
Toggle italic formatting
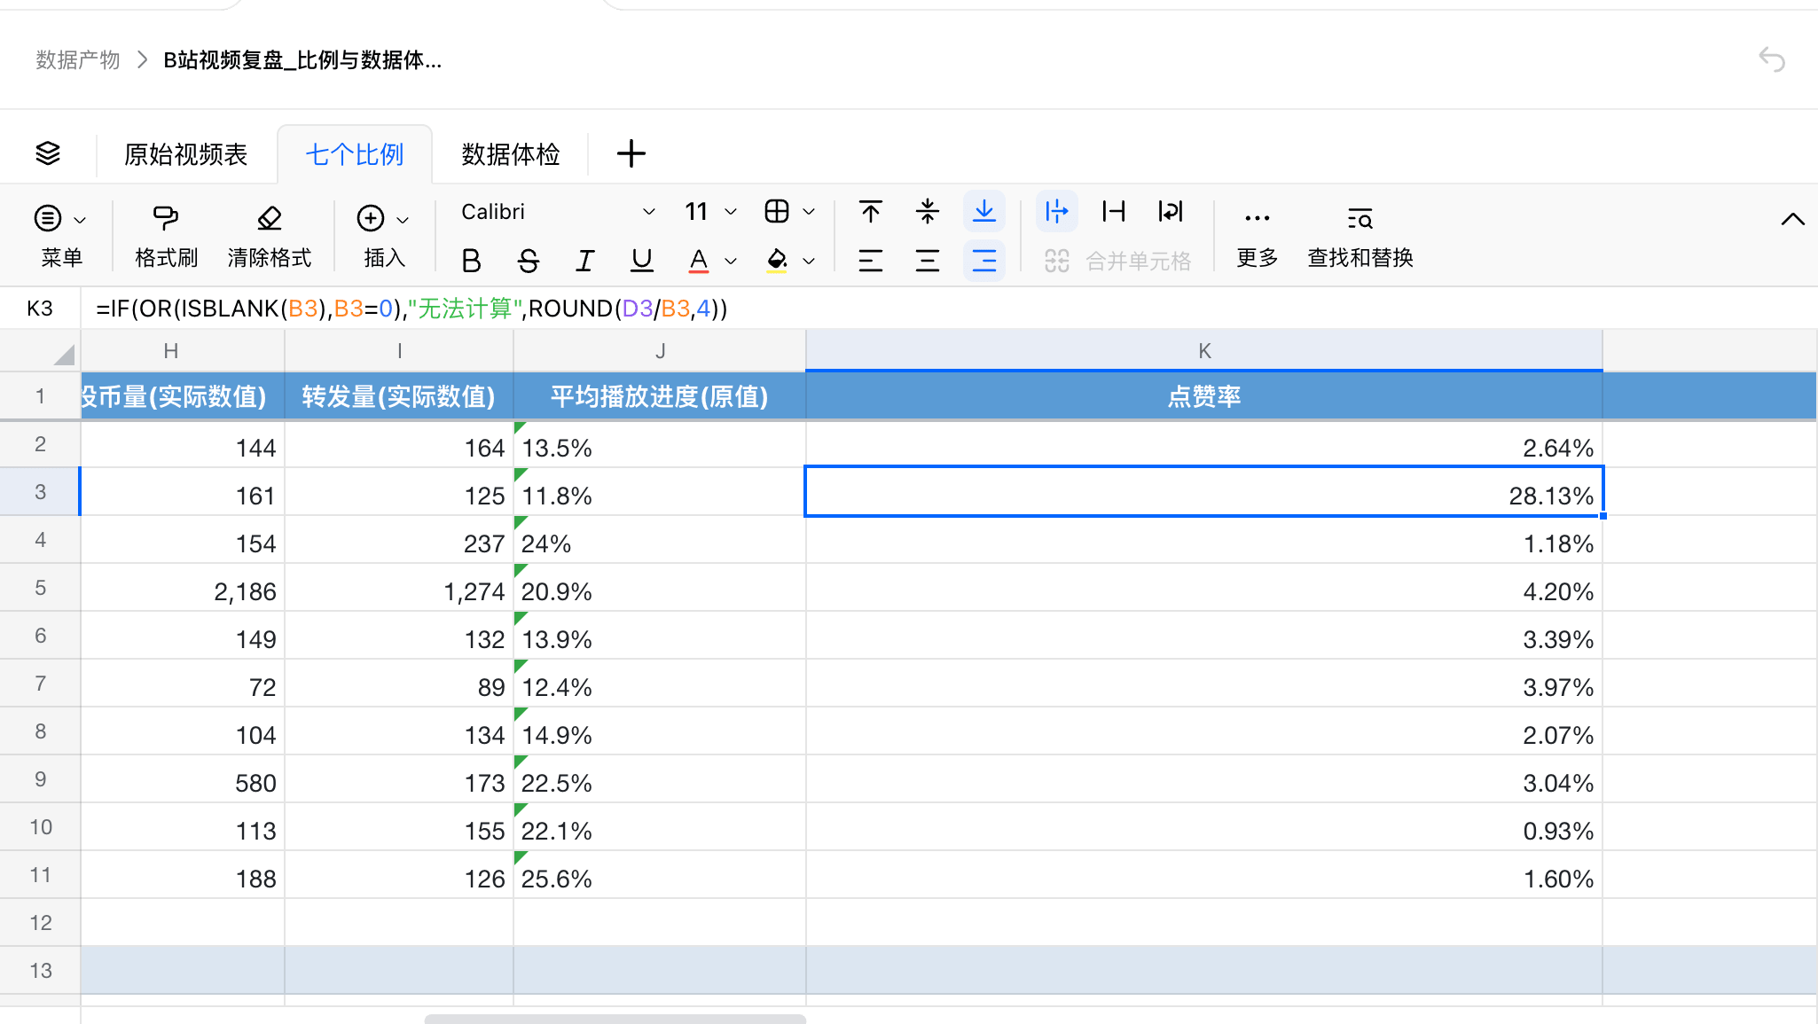585,261
